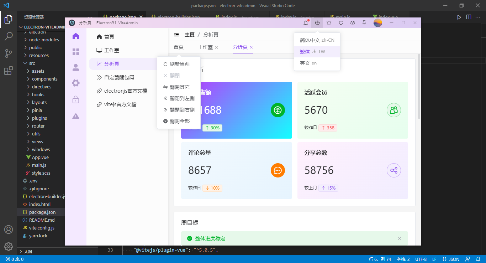The width and height of the screenshot is (486, 263).
Task: Choose 關閉全部 from the context menu
Action: [179, 121]
